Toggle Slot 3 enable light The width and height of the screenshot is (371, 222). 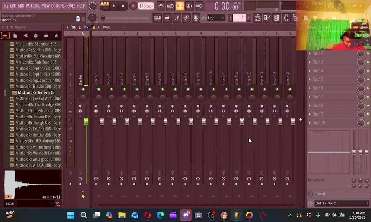[368, 62]
